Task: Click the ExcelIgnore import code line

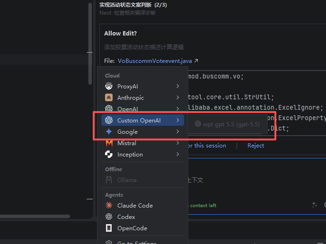Action: [x=256, y=107]
